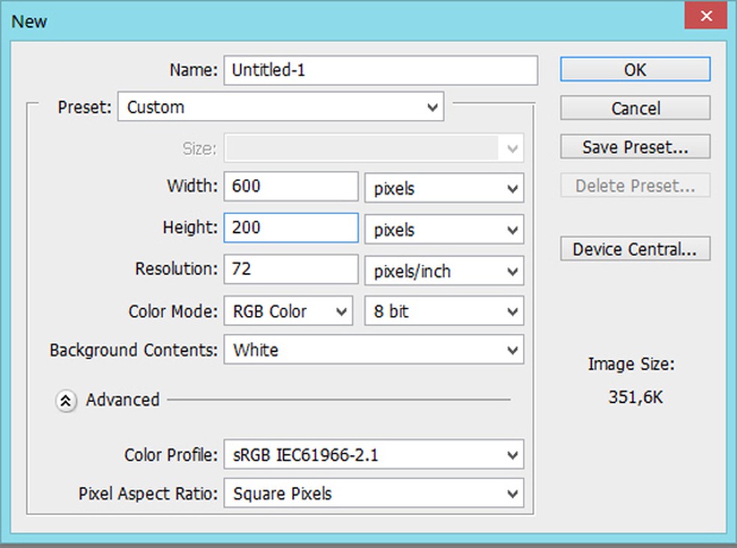Viewport: 737px width, 548px height.
Task: Open Device Central
Action: 634,249
